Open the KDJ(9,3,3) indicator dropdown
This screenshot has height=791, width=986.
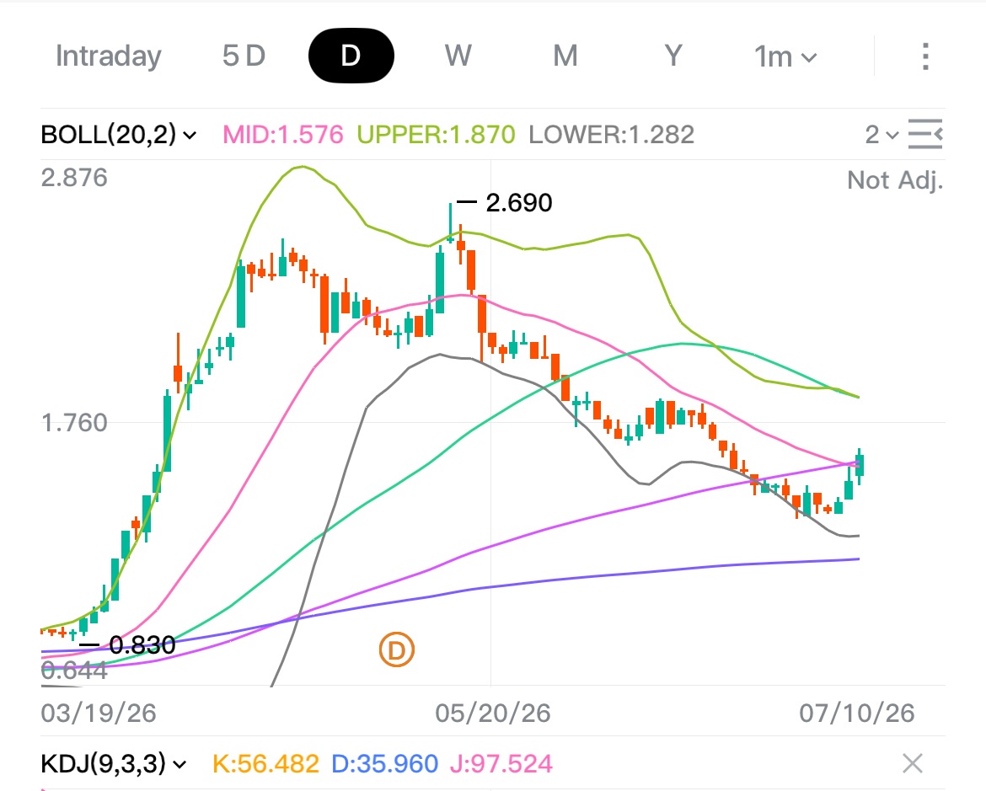[x=114, y=764]
